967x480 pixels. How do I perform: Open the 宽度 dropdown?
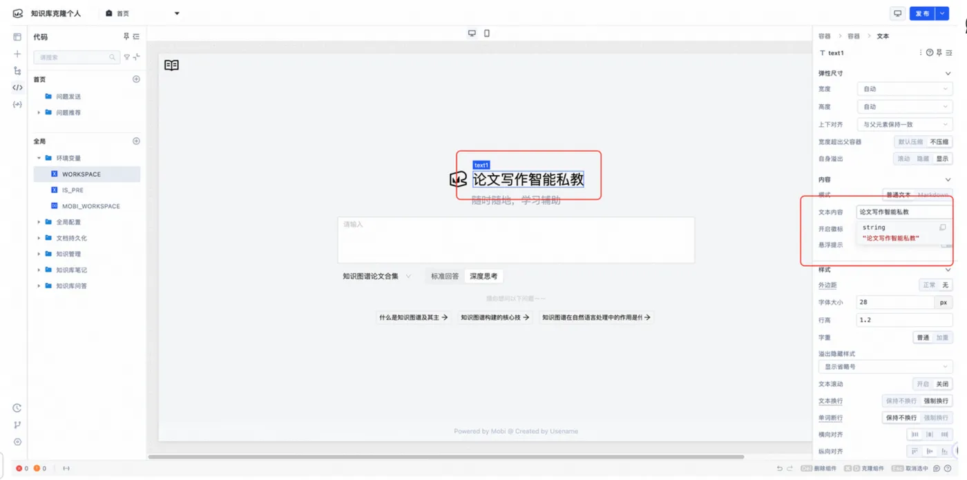click(905, 89)
